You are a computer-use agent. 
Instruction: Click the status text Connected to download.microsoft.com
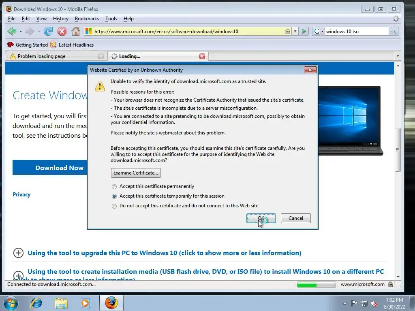pos(51,284)
